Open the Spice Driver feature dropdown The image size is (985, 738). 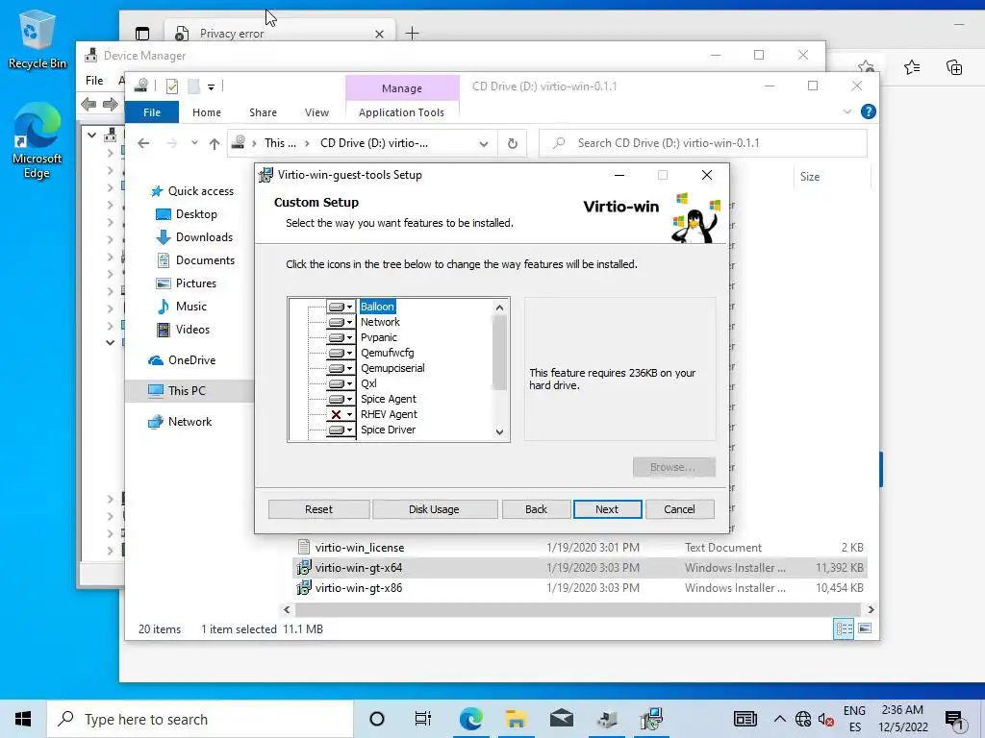(341, 430)
